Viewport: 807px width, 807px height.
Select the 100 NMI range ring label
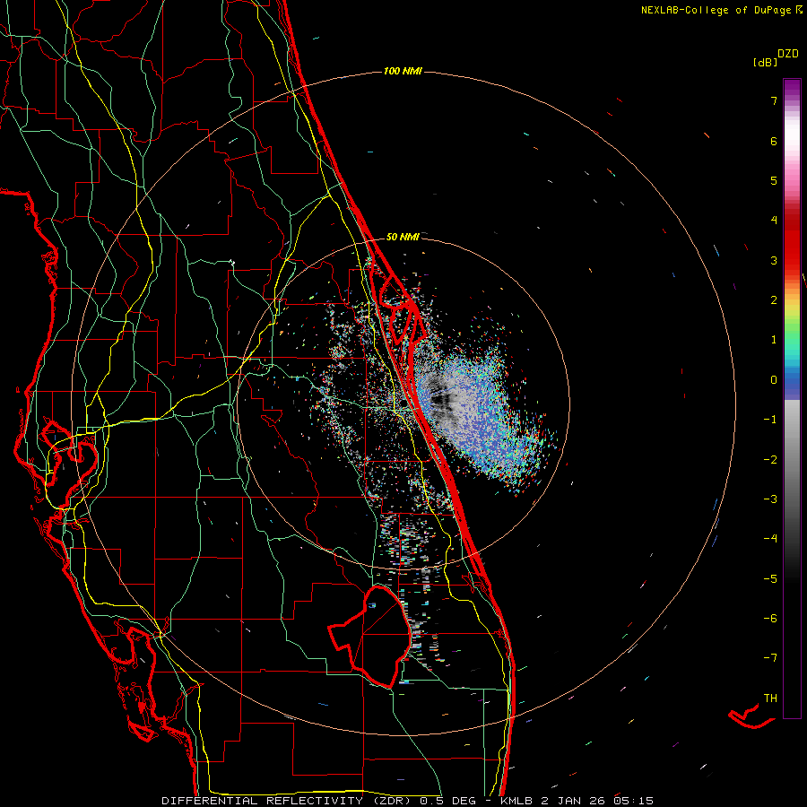click(x=403, y=71)
